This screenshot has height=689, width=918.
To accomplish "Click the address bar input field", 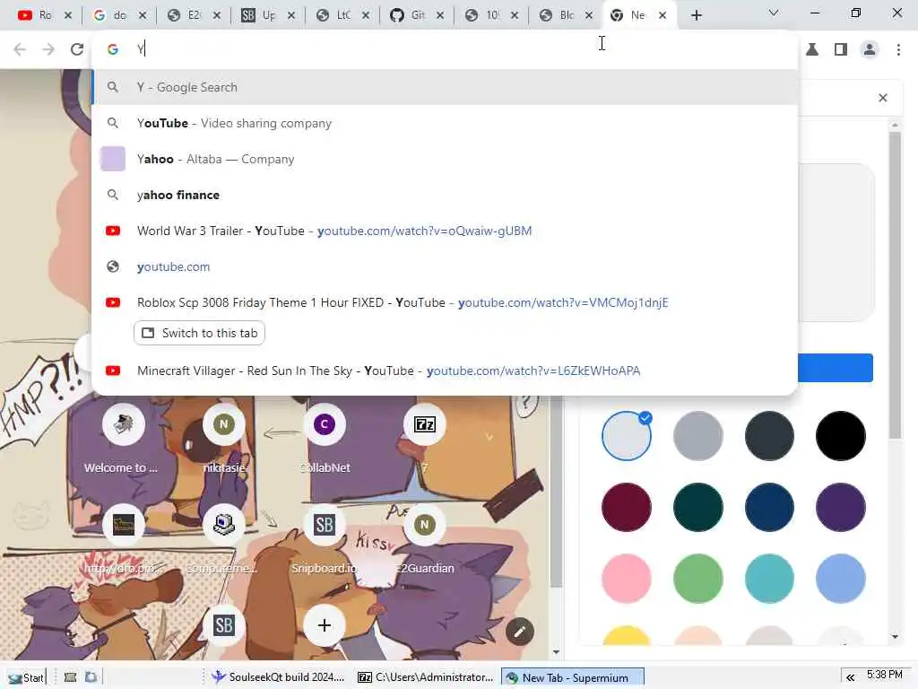I will click(445, 49).
